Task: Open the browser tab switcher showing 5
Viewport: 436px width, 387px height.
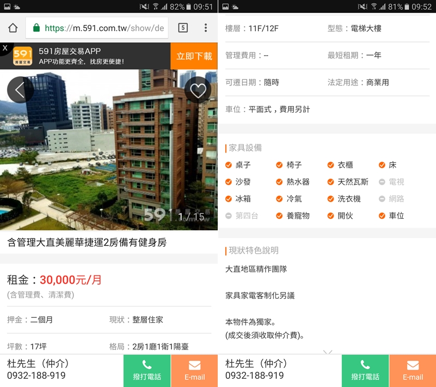Action: tap(183, 28)
